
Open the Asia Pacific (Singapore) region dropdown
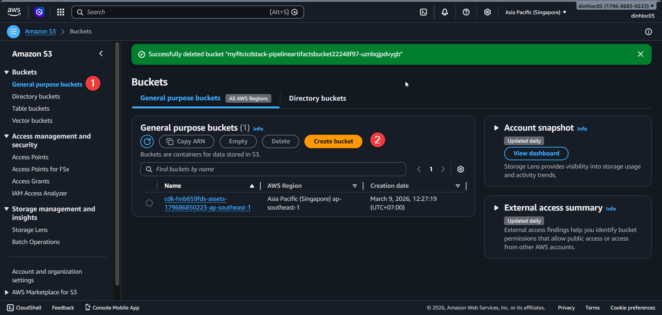point(535,12)
